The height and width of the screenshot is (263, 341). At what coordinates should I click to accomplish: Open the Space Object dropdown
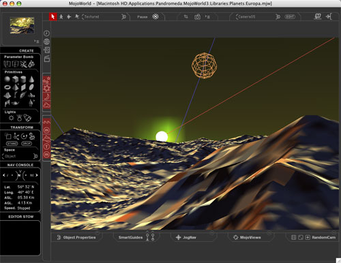(20, 156)
